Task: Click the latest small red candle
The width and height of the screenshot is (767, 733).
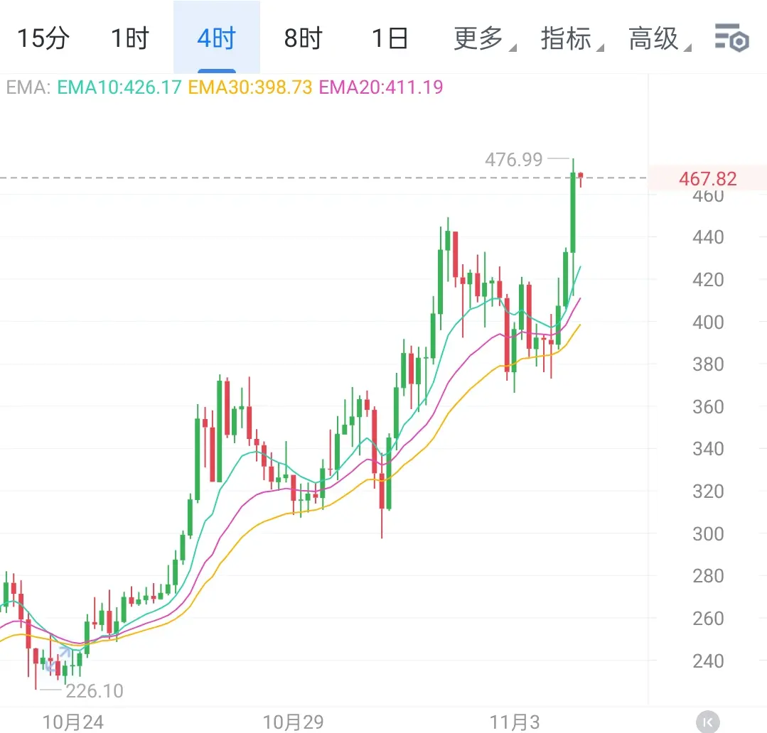Action: coord(581,179)
